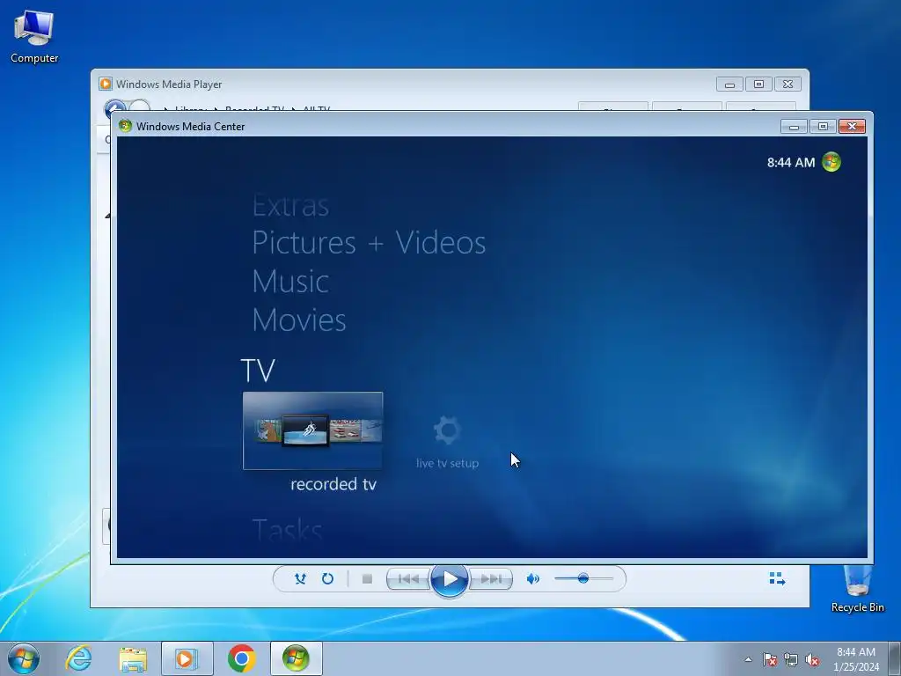The height and width of the screenshot is (676, 901).
Task: Minimize the Windows Media Center window
Action: tap(795, 127)
